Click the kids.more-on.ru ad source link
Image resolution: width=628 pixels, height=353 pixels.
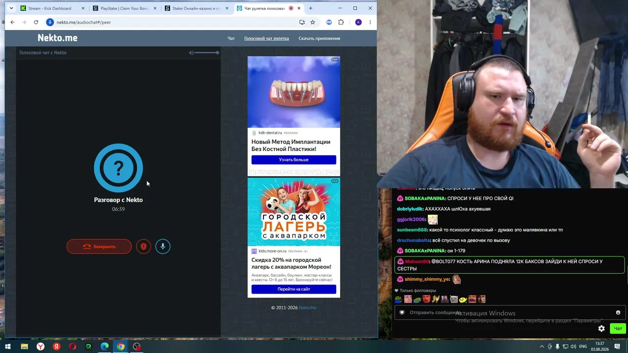point(272,251)
